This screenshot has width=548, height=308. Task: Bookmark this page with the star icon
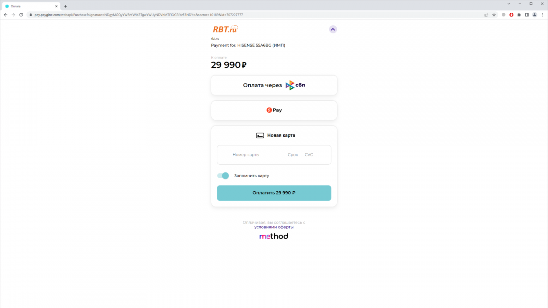click(x=494, y=15)
